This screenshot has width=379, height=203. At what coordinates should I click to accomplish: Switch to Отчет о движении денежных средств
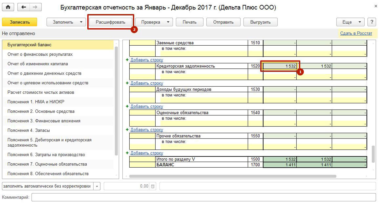point(44,73)
